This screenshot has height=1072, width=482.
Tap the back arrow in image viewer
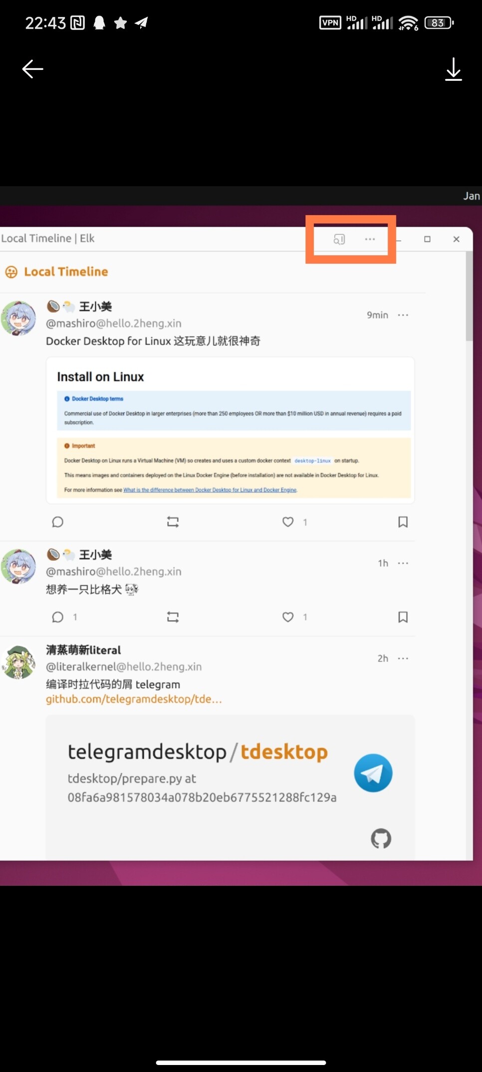(33, 69)
